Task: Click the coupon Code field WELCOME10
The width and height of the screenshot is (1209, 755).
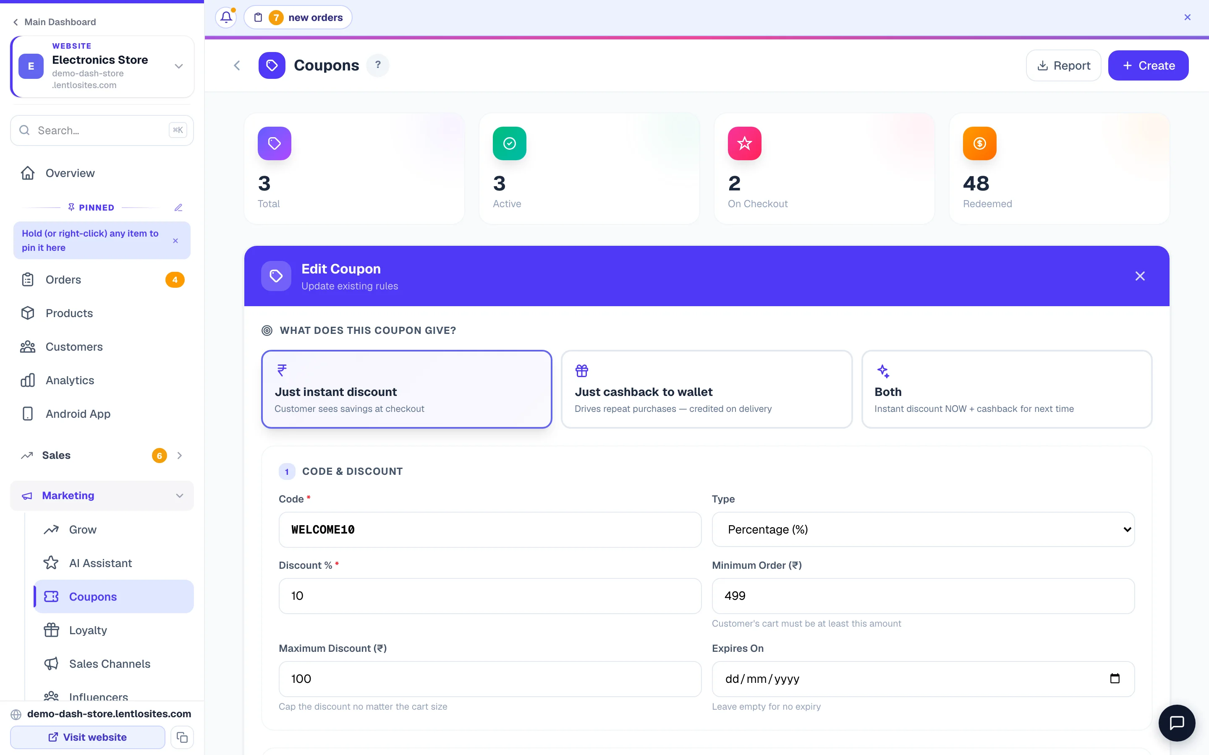Action: (489, 529)
